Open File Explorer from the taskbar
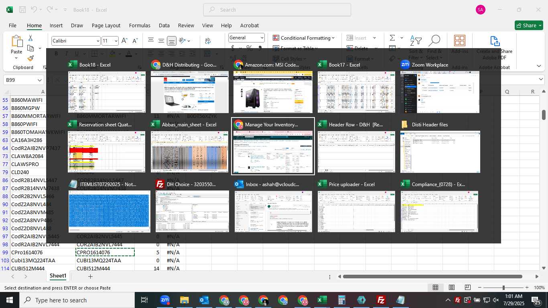This screenshot has height=308, width=548. pos(184,300)
